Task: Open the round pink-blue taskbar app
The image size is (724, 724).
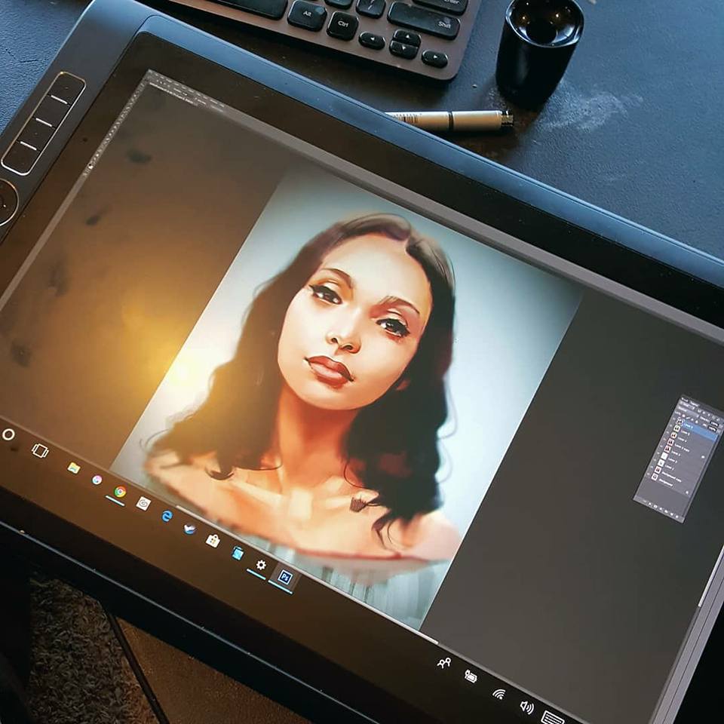Action: point(97,480)
